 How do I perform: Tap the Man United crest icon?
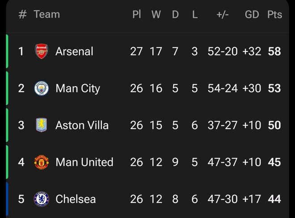42,162
